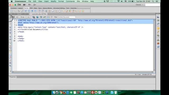Open Google Chrome from the Dock
This screenshot has height=95, width=169.
click(x=61, y=93)
